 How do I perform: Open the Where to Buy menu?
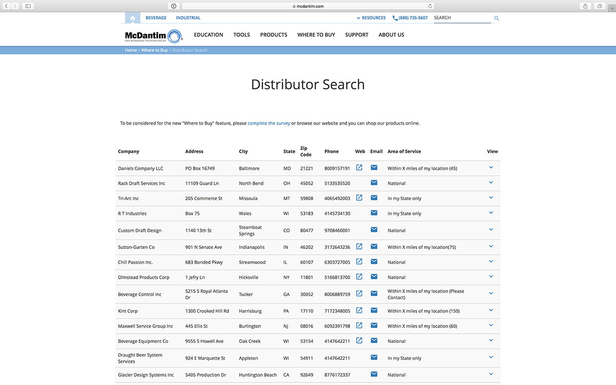click(x=316, y=35)
